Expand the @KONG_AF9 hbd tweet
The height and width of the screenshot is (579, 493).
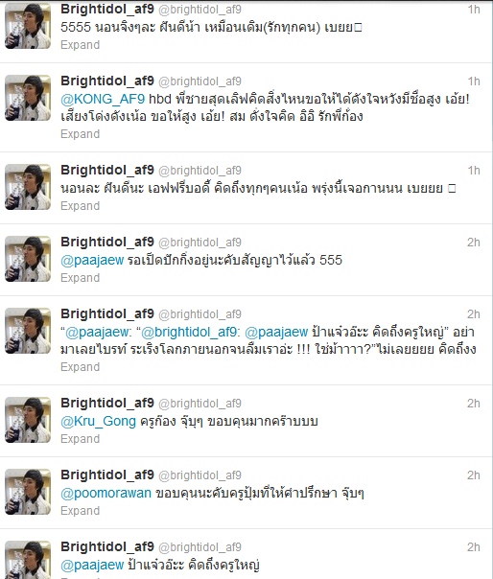tap(81, 134)
